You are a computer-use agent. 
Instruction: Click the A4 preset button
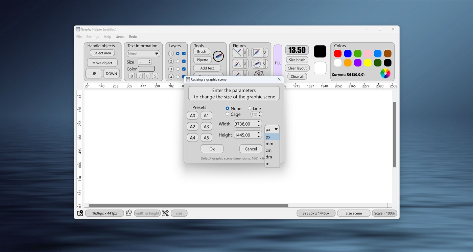coord(192,137)
